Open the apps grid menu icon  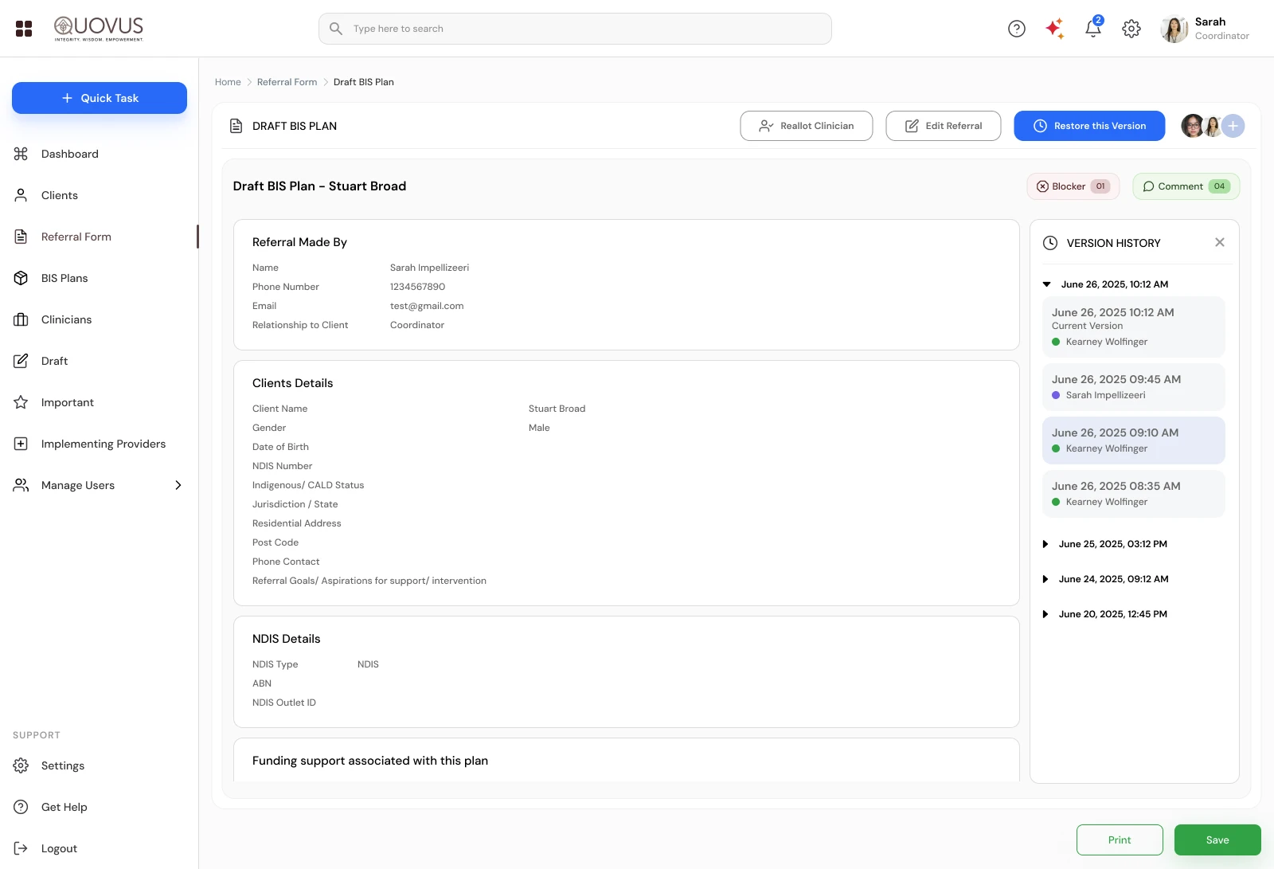click(24, 29)
